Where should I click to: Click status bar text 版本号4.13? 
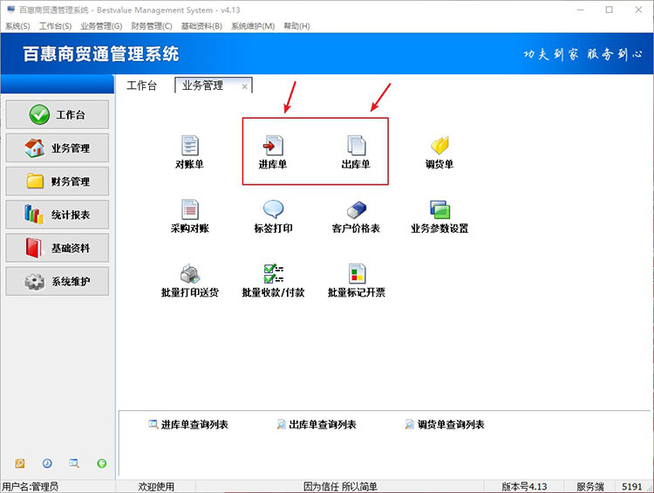click(x=524, y=487)
